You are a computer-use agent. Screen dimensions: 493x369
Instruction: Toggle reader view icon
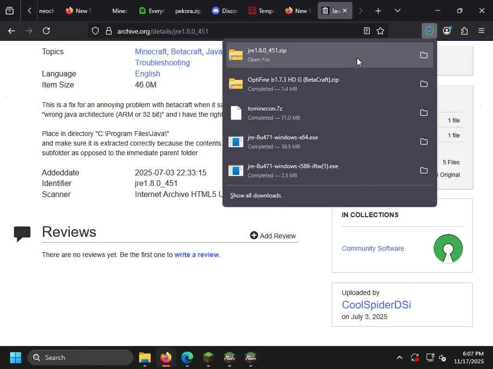click(366, 31)
